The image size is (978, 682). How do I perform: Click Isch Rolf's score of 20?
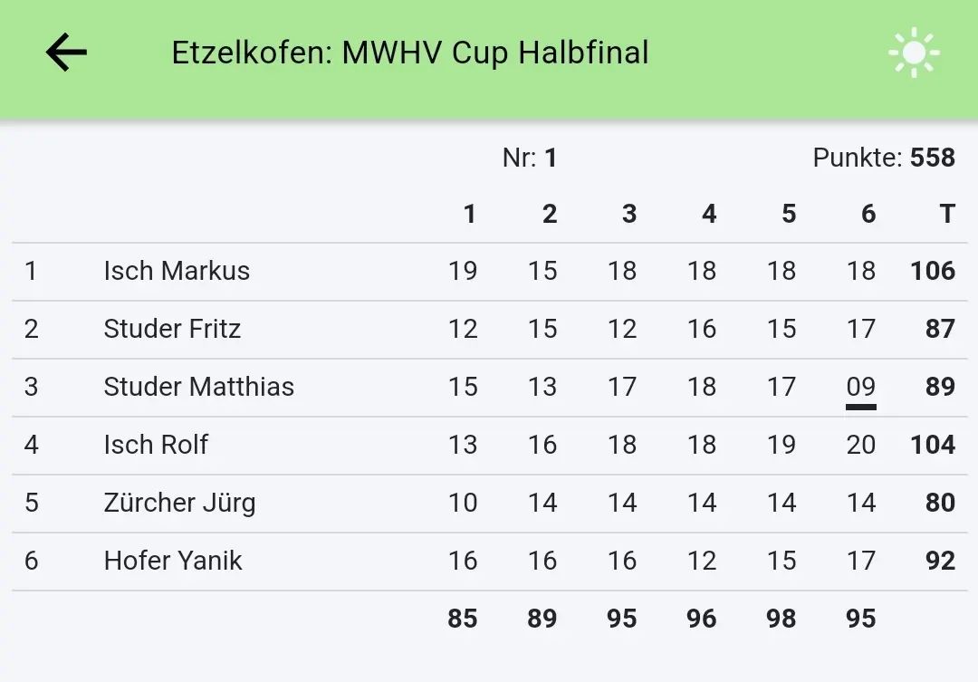(x=860, y=445)
